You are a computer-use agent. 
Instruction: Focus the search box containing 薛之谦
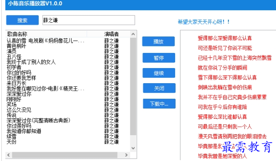tap(88, 20)
